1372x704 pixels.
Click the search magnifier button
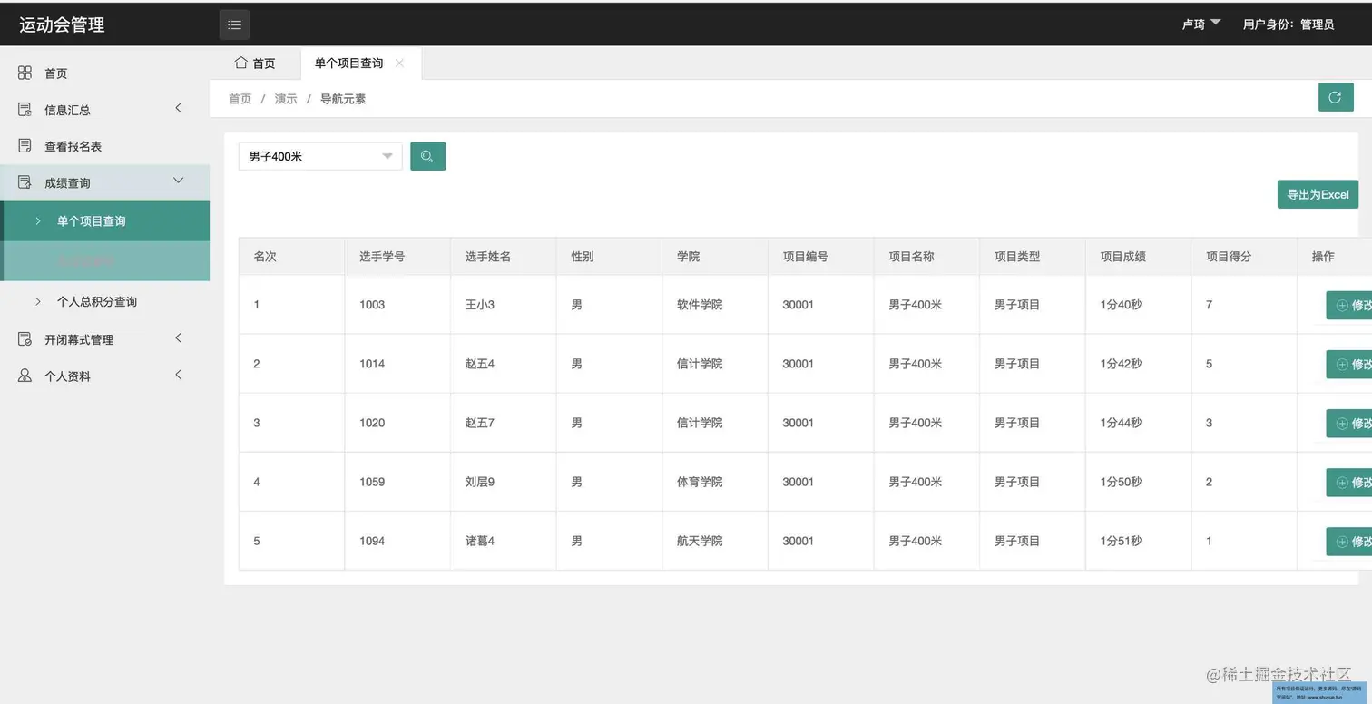427,156
